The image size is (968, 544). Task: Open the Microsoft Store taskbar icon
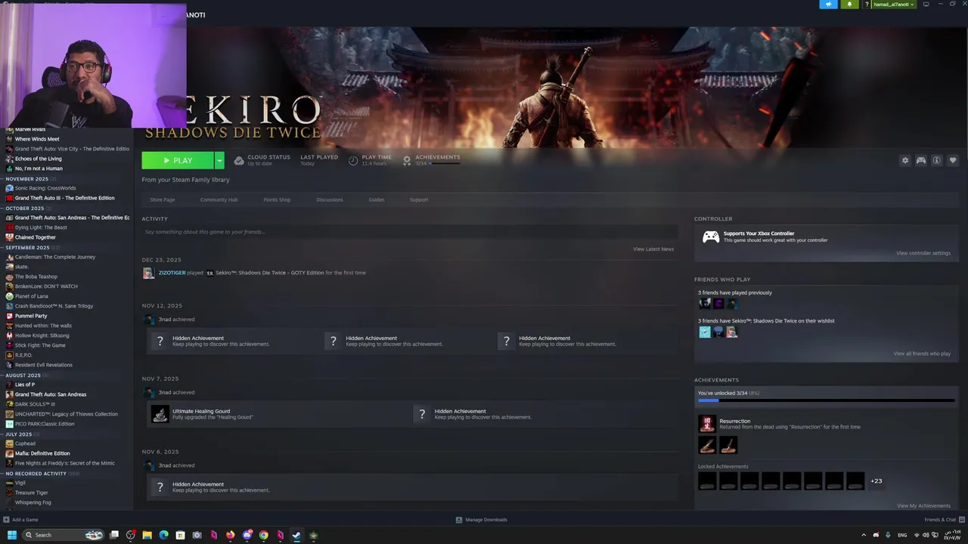coord(180,535)
